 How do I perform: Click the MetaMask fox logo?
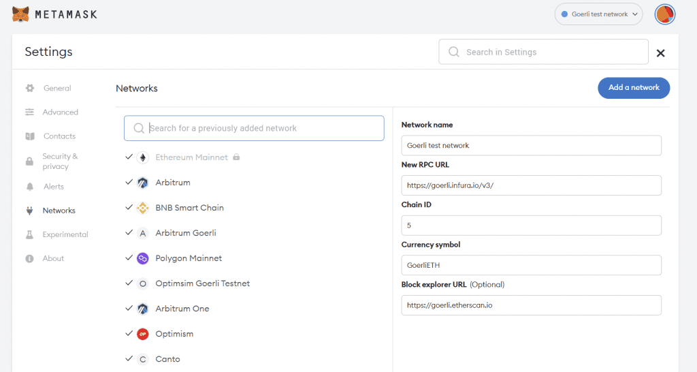20,14
